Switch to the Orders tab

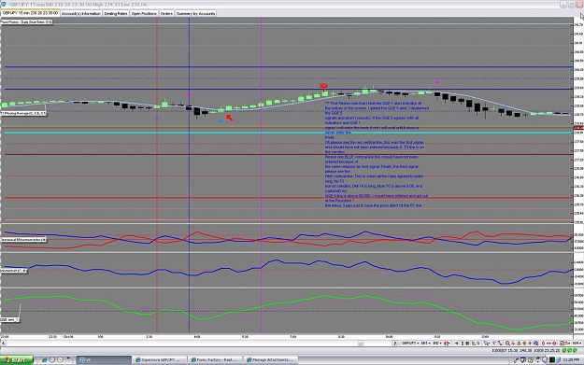click(166, 13)
